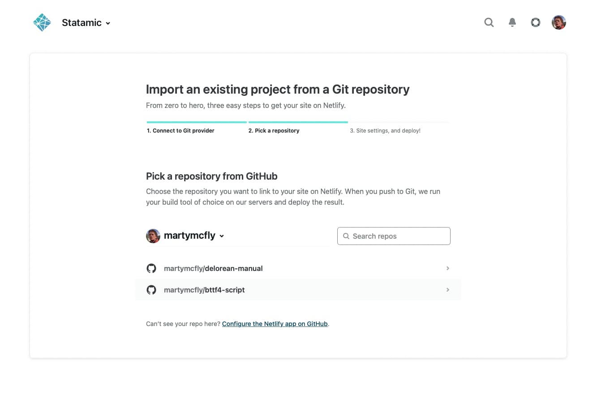Open the user avatar menu top right
Image resolution: width=597 pixels, height=408 pixels.
[x=558, y=22]
